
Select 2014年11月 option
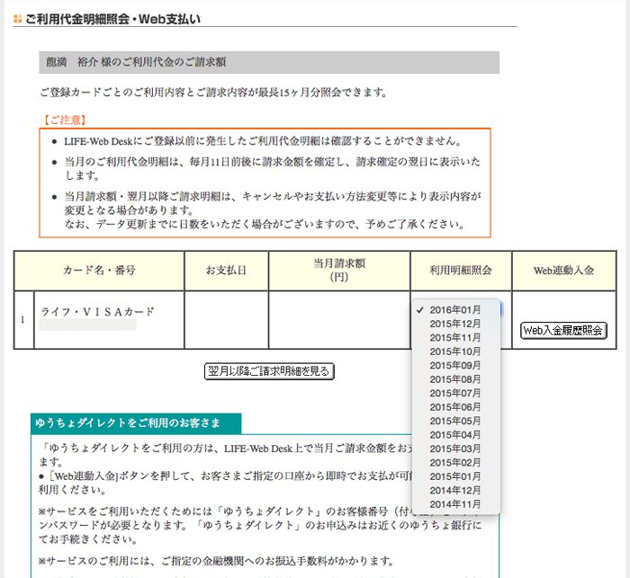[x=455, y=504]
